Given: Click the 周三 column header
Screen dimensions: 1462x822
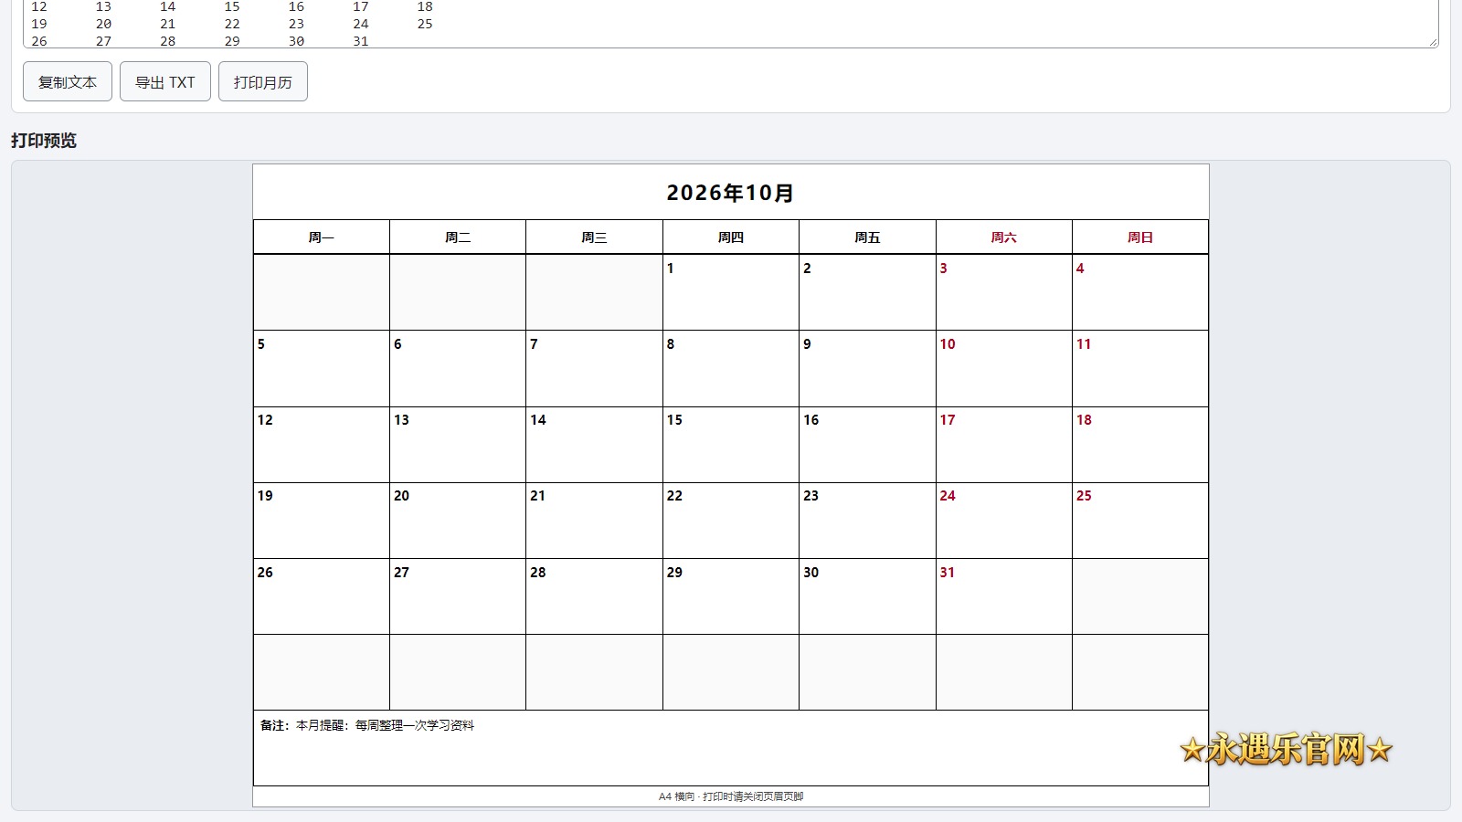Looking at the screenshot, I should click(x=594, y=237).
